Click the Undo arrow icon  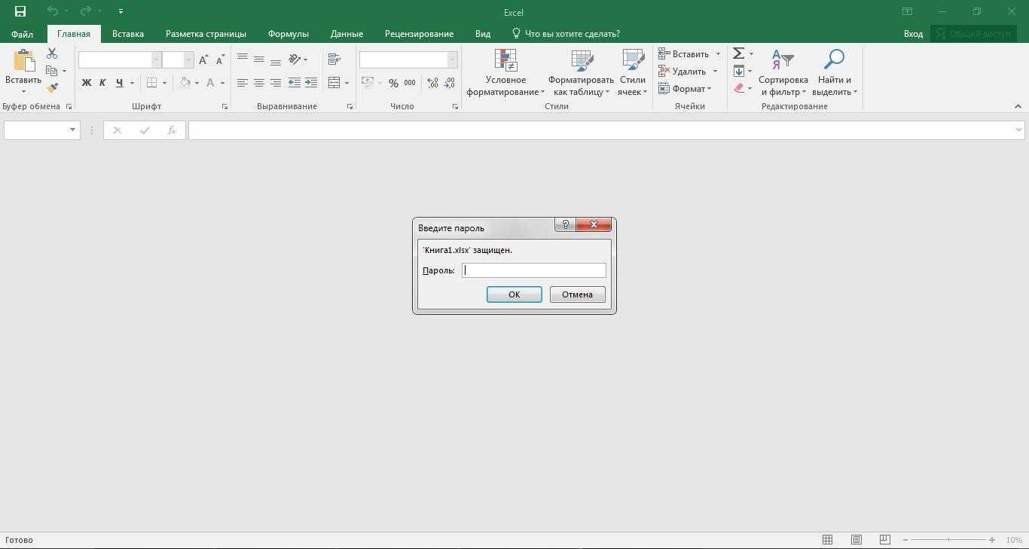52,11
